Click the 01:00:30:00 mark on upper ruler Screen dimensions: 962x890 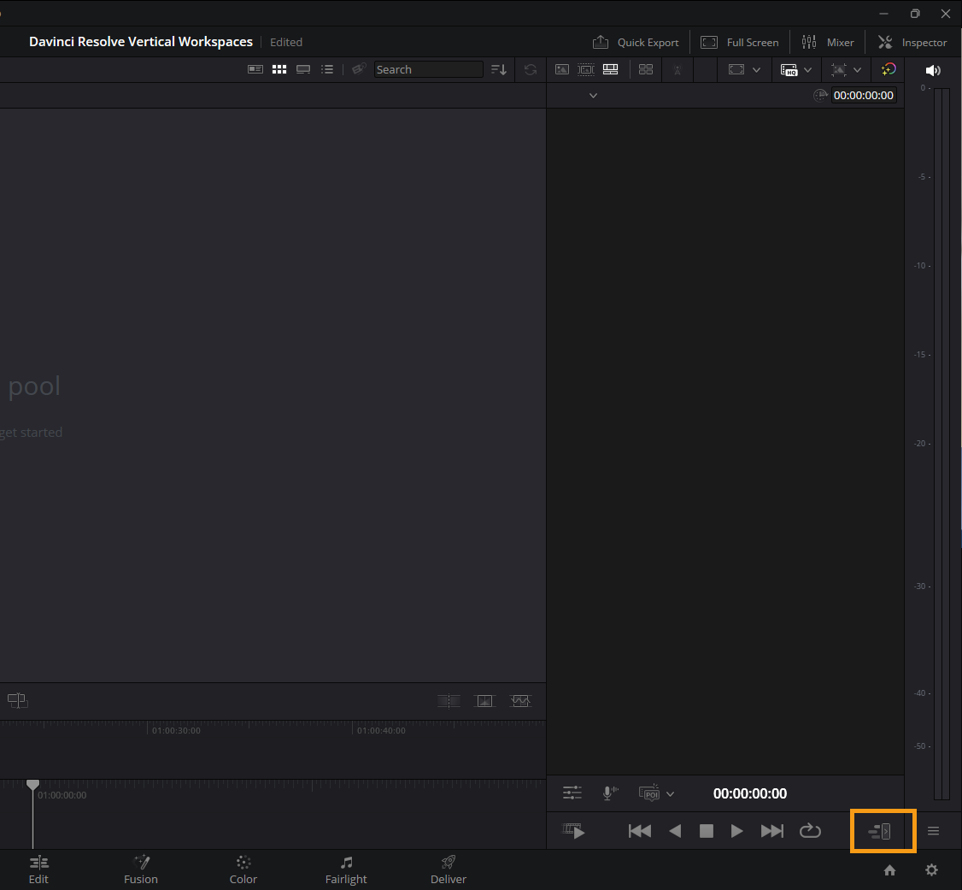click(x=176, y=730)
